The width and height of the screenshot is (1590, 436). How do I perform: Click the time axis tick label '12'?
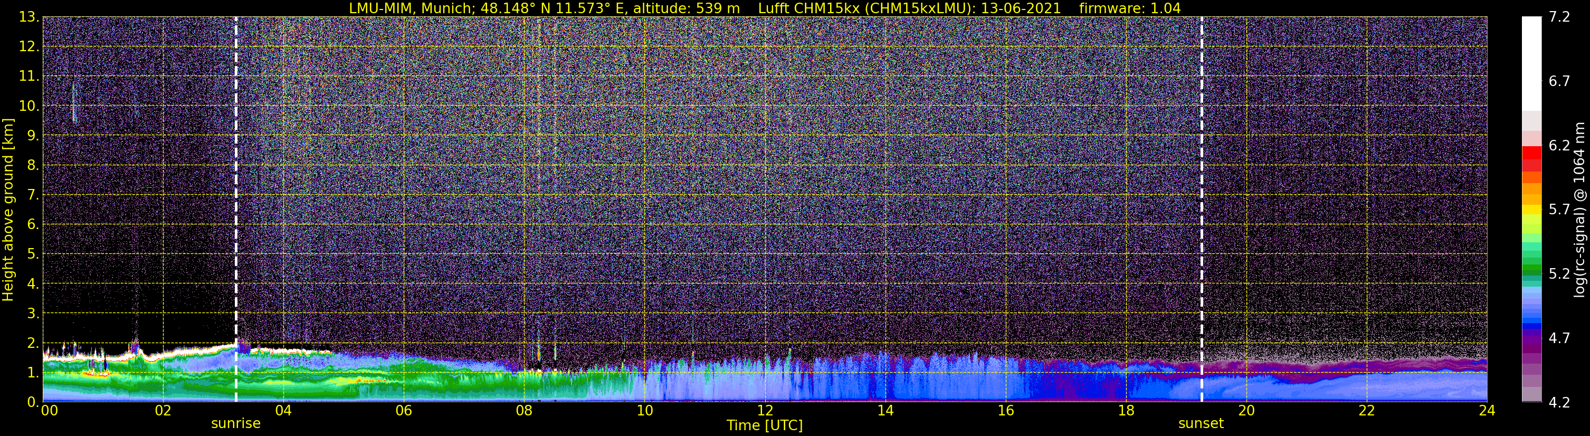point(765,411)
